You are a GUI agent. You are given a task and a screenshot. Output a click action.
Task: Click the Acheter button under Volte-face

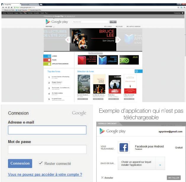pos(113,99)
